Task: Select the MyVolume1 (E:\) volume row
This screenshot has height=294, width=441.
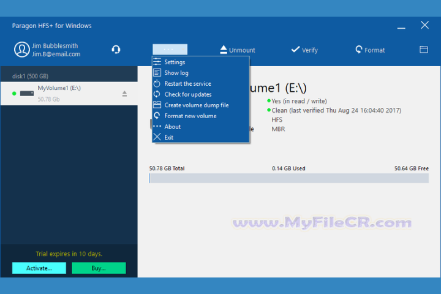Action: click(69, 93)
